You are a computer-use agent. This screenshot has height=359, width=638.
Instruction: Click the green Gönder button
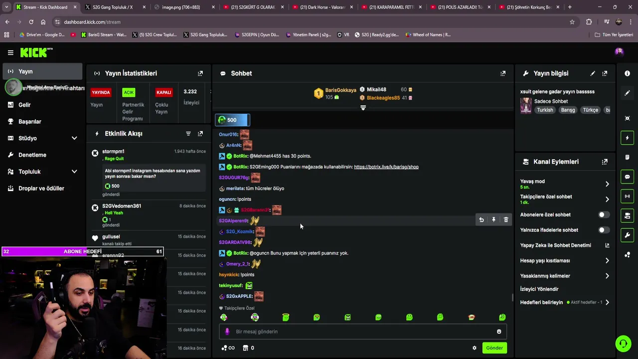pyautogui.click(x=494, y=348)
